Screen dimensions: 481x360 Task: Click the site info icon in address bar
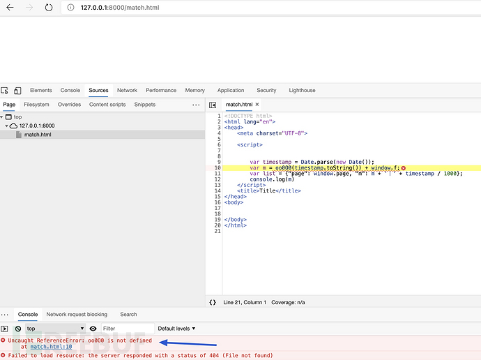71,8
